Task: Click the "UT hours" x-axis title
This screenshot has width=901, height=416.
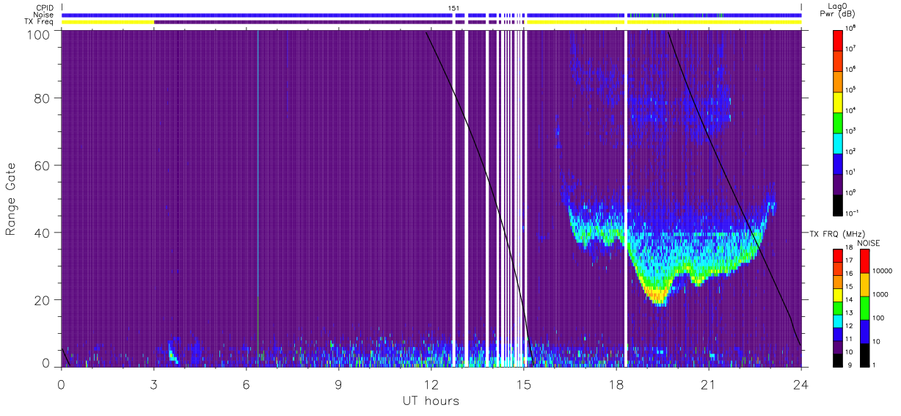Action: (x=431, y=401)
